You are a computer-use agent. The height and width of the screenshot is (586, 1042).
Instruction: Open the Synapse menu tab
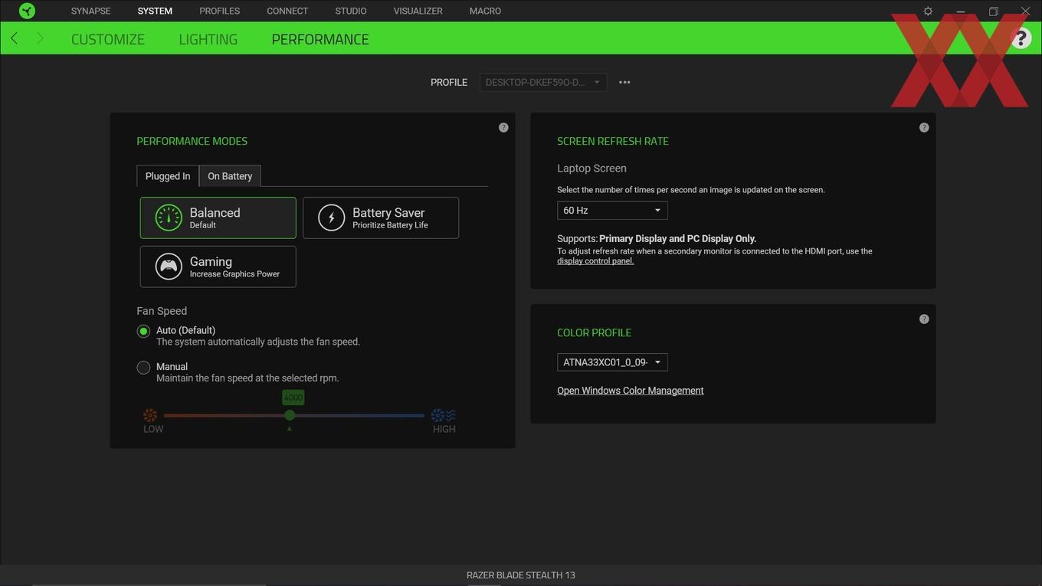tap(91, 11)
